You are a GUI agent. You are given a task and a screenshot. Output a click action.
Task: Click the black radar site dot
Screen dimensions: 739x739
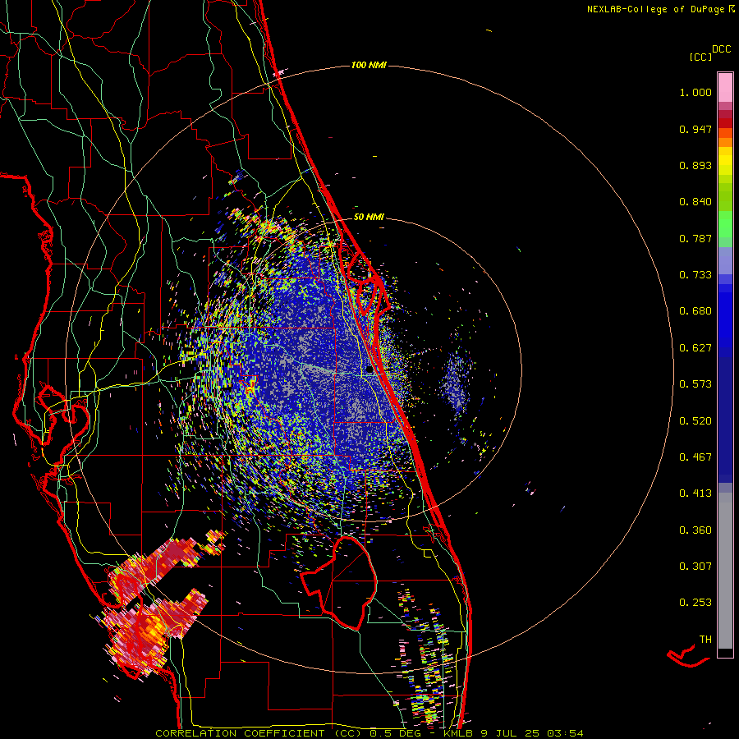click(x=369, y=370)
